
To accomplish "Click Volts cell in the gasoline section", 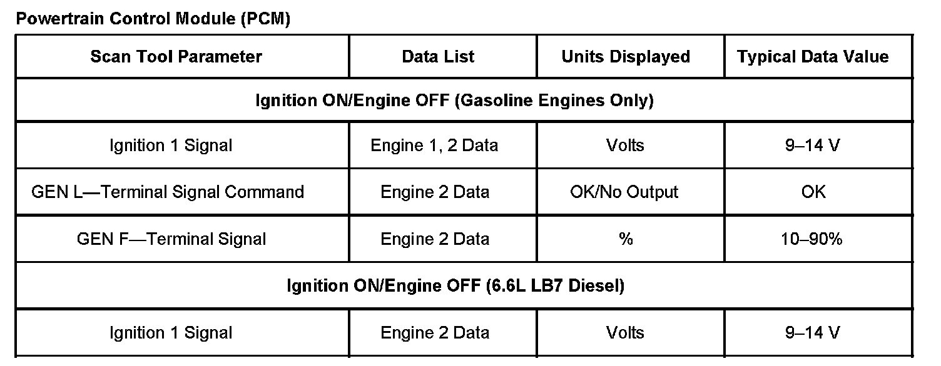I will 625,146.
